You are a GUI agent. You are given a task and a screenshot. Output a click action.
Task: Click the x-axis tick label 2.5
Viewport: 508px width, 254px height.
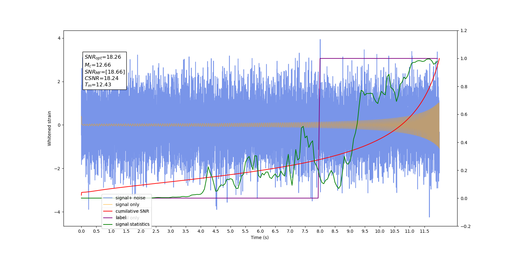[156, 231]
